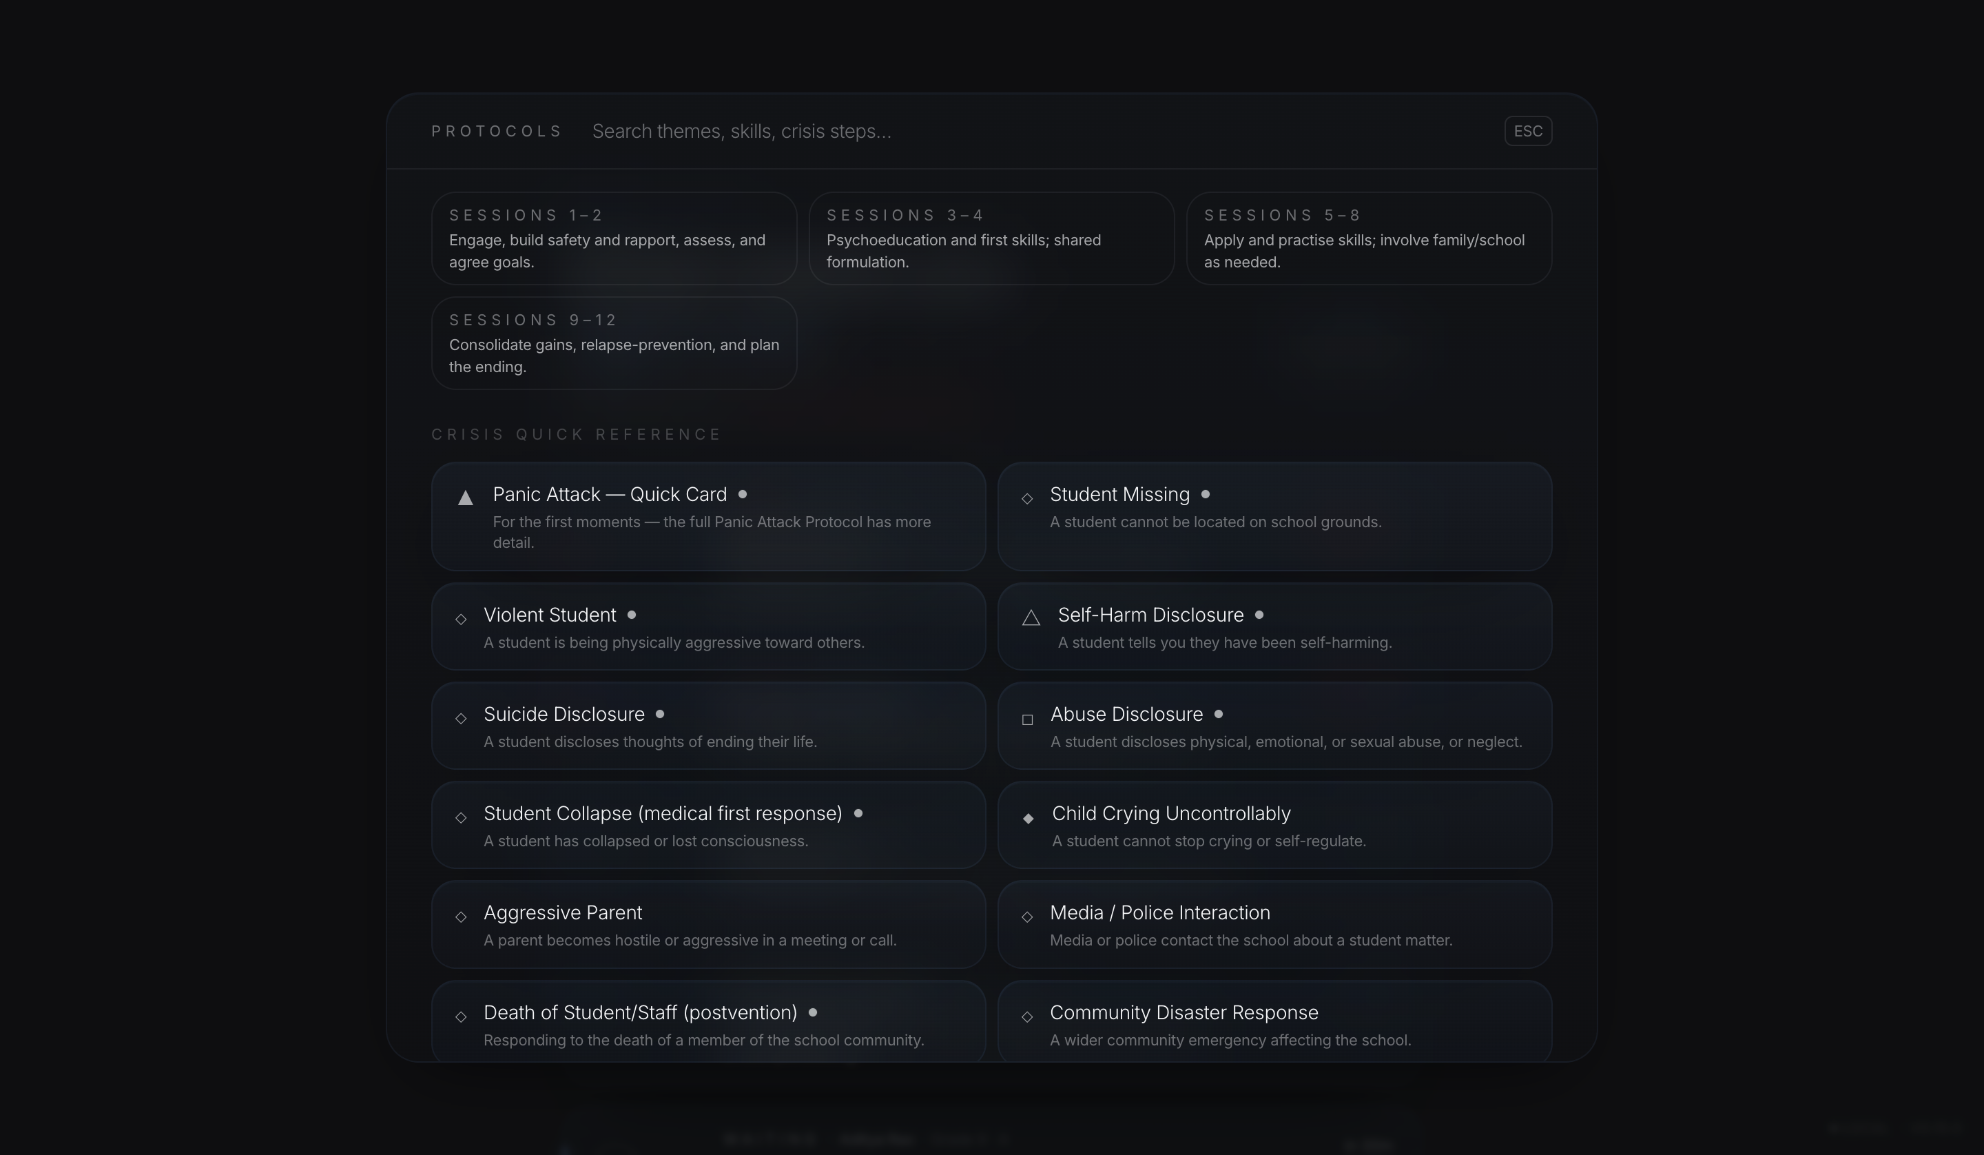Select the Suicide Disclosure protocol title
Image resolution: width=1984 pixels, height=1155 pixels.
coord(564,714)
